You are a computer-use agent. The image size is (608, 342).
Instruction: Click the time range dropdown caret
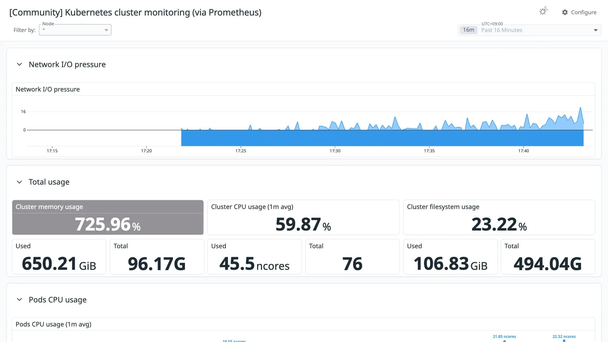(596, 30)
